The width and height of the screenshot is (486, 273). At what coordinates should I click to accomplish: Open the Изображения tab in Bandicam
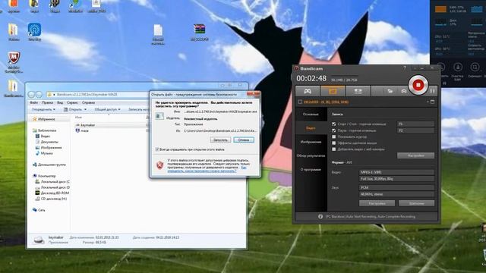311,142
